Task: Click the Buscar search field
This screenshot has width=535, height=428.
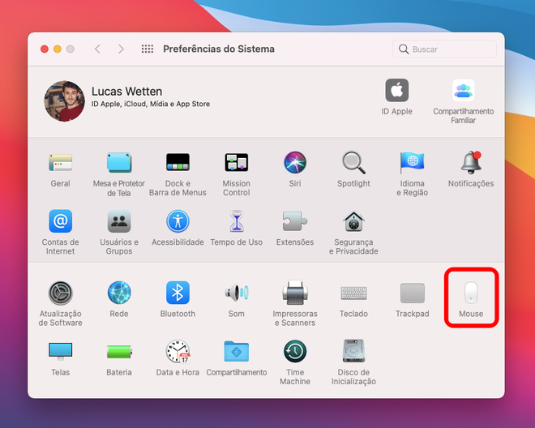Action: (444, 49)
